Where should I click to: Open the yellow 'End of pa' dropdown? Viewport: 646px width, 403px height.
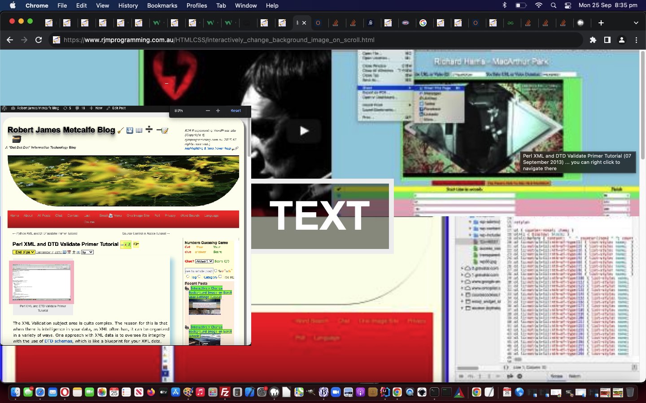coord(23,252)
